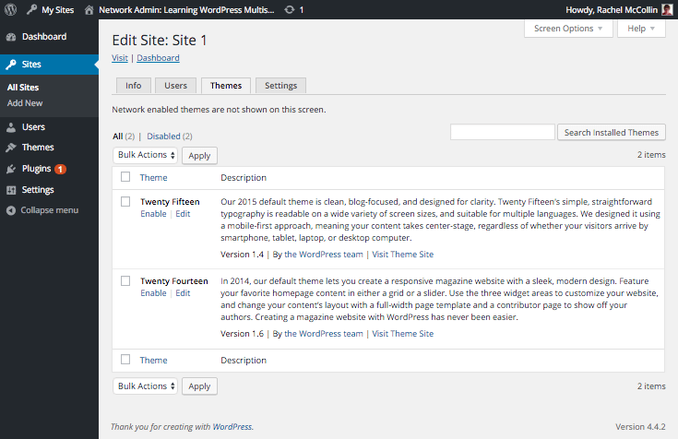Expand the Help panel
Image resolution: width=678 pixels, height=439 pixels.
(x=641, y=29)
